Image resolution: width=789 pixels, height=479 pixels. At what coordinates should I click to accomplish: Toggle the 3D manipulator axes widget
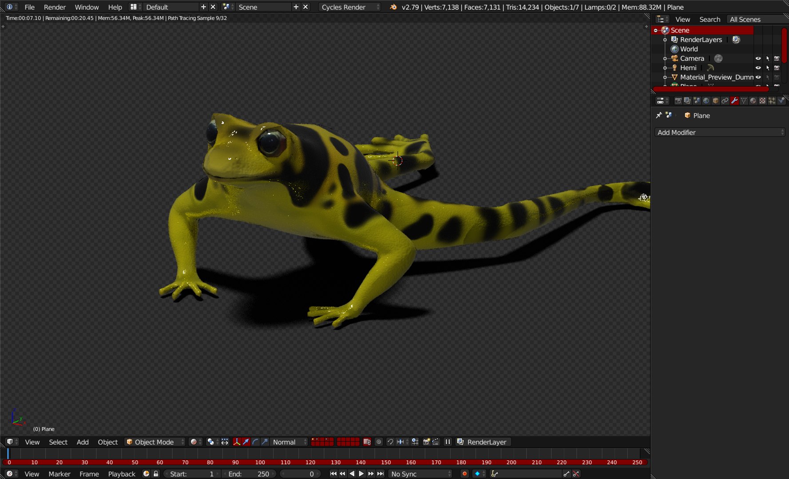237,442
